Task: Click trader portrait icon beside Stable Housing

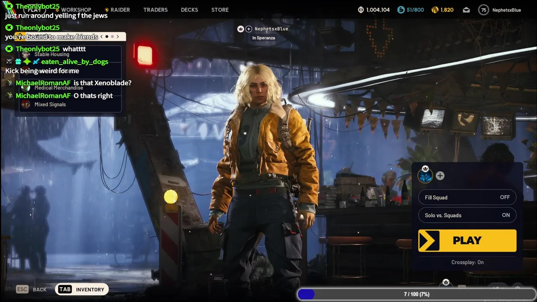Action: [26, 55]
